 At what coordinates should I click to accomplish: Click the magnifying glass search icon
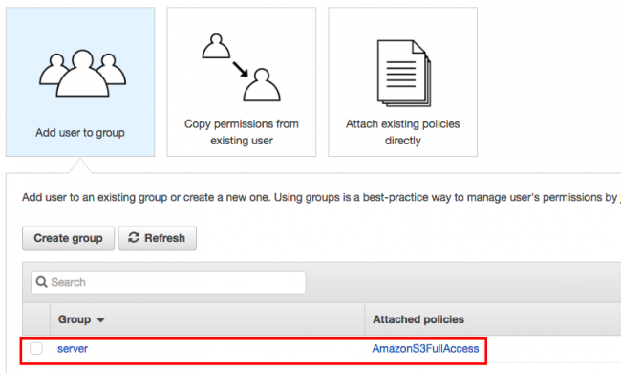point(42,282)
